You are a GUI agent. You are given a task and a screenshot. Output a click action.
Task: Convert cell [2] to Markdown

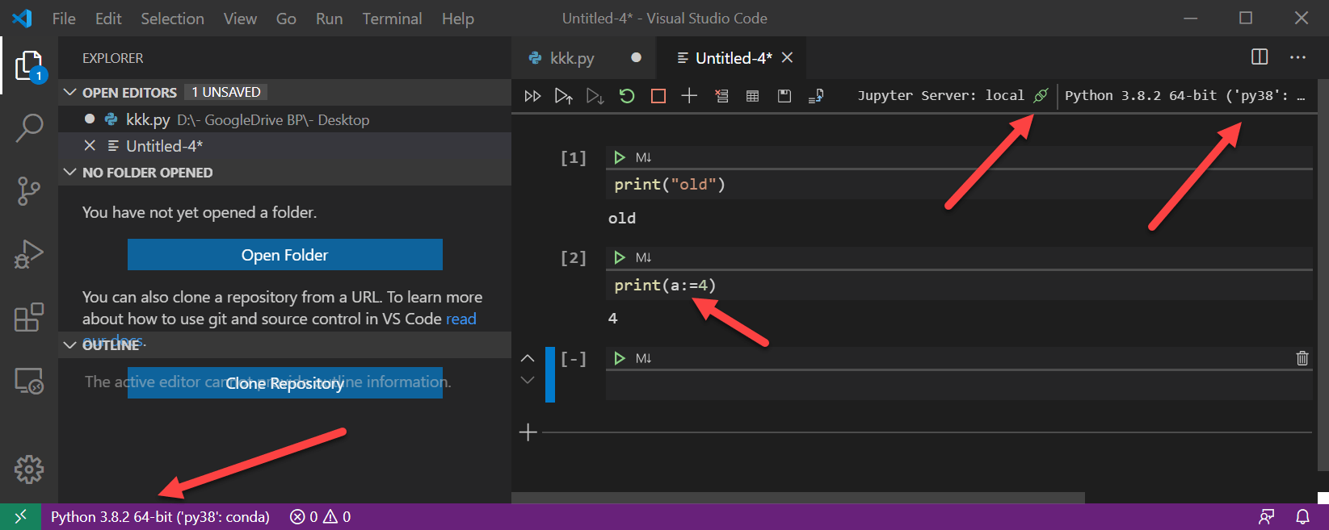pos(643,257)
